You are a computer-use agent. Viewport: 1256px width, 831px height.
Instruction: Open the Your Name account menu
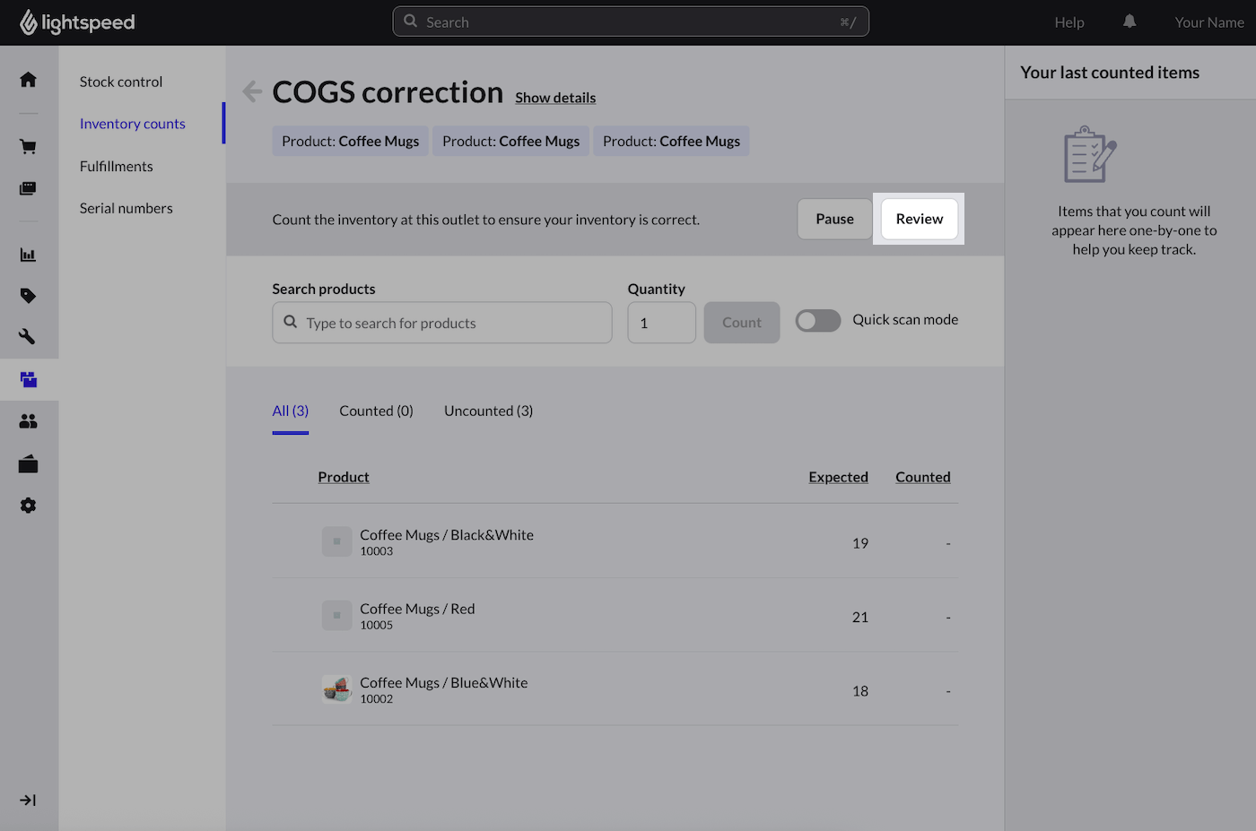[x=1209, y=22]
